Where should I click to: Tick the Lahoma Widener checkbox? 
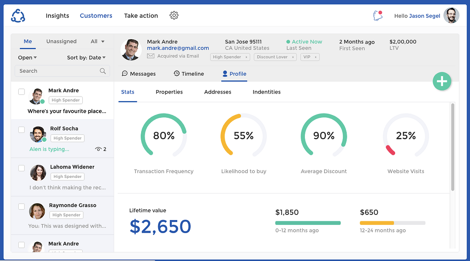[x=21, y=168]
